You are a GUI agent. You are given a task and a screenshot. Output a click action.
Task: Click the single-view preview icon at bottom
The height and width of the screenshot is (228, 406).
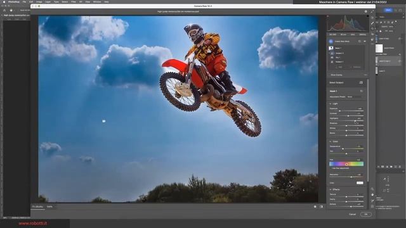(x=315, y=207)
